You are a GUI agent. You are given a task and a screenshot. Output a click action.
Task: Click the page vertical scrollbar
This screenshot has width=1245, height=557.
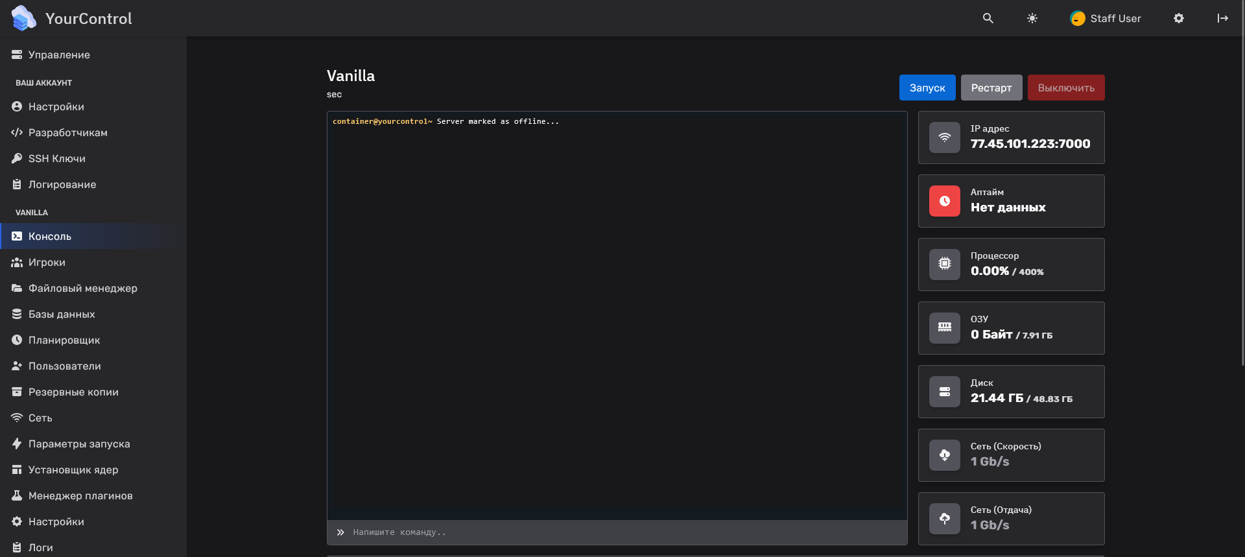pyautogui.click(x=1242, y=195)
